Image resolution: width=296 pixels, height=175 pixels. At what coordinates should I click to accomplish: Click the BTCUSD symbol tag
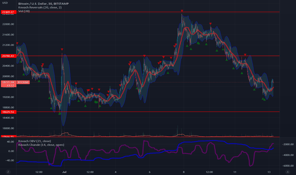pos(23,82)
